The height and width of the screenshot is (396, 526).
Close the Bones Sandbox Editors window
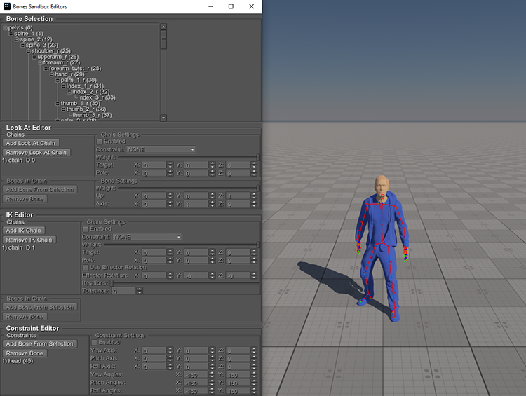pyautogui.click(x=250, y=6)
